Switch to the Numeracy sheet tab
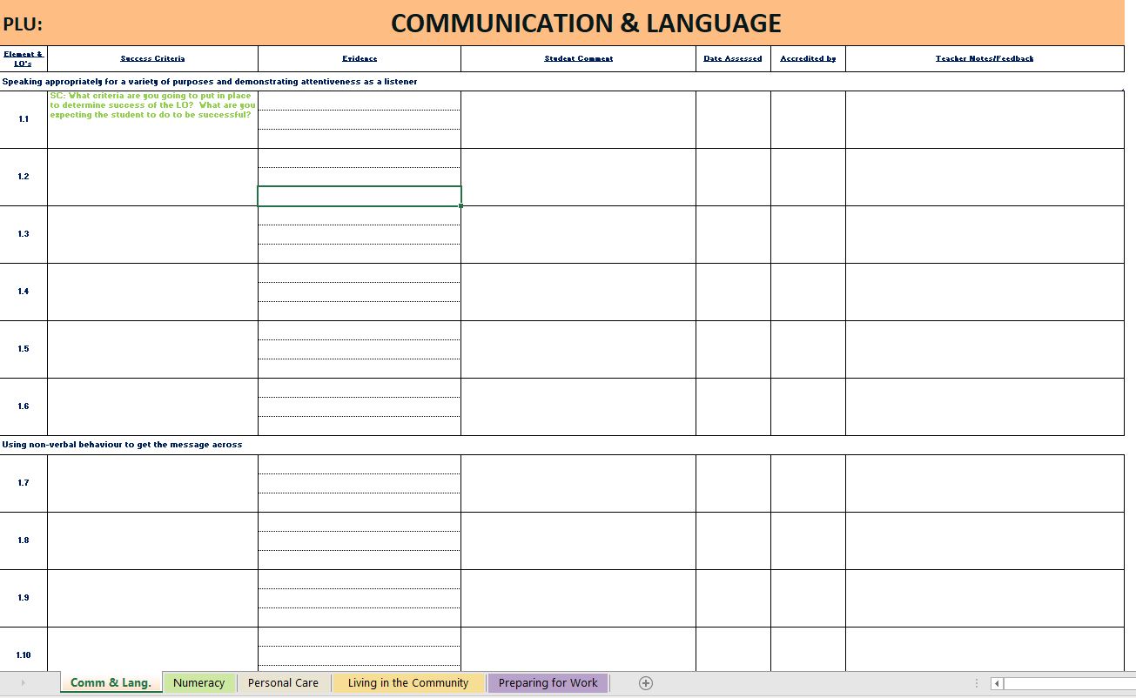 198,683
